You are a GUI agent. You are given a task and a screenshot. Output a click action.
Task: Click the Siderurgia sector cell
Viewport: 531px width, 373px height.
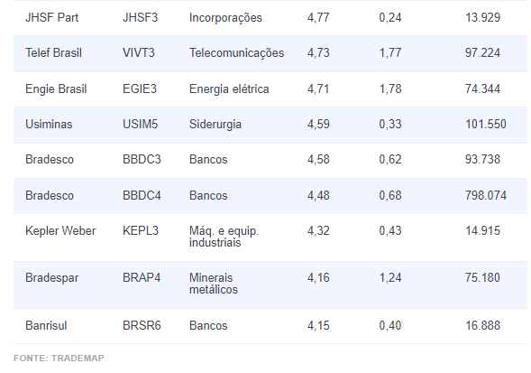point(215,125)
